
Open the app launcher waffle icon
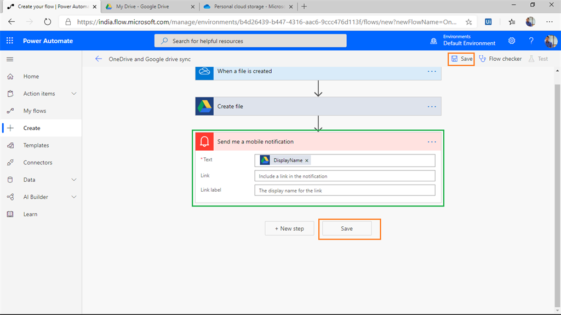click(x=10, y=41)
